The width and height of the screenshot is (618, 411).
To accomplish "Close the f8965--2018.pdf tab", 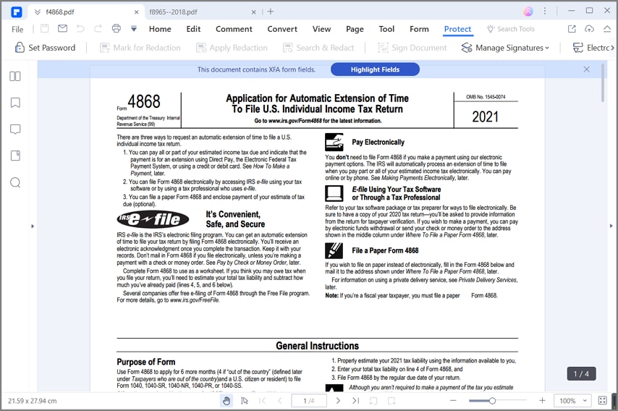I will point(254,12).
